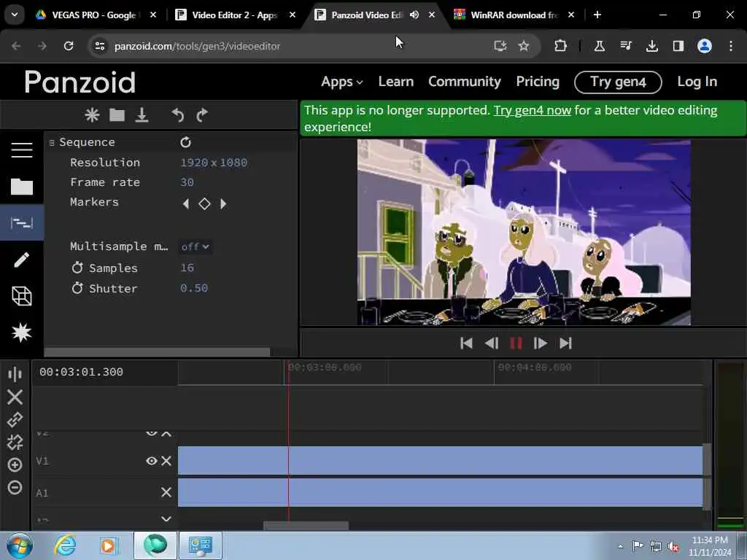Edit the Samples value 16
747x560 pixels.
187,268
